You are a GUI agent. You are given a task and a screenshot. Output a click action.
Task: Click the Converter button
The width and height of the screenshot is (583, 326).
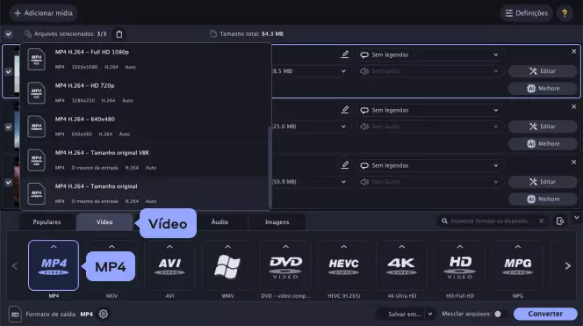click(x=545, y=314)
